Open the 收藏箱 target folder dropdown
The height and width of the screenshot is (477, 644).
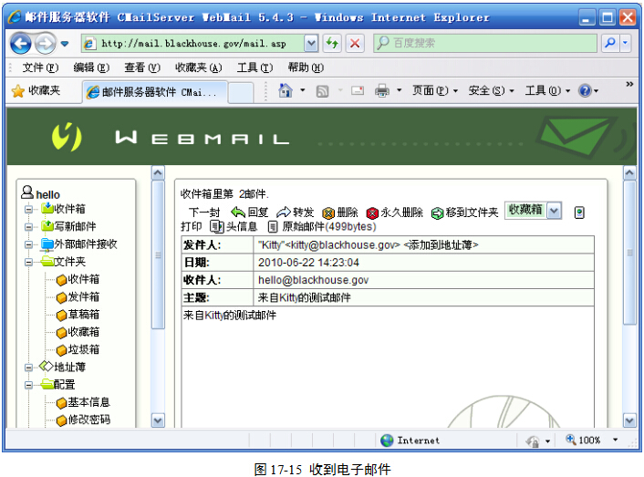tap(555, 211)
